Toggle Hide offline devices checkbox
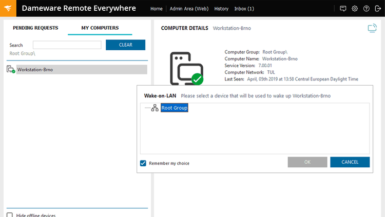Screen dimensions: 385x217 click(x=10, y=215)
